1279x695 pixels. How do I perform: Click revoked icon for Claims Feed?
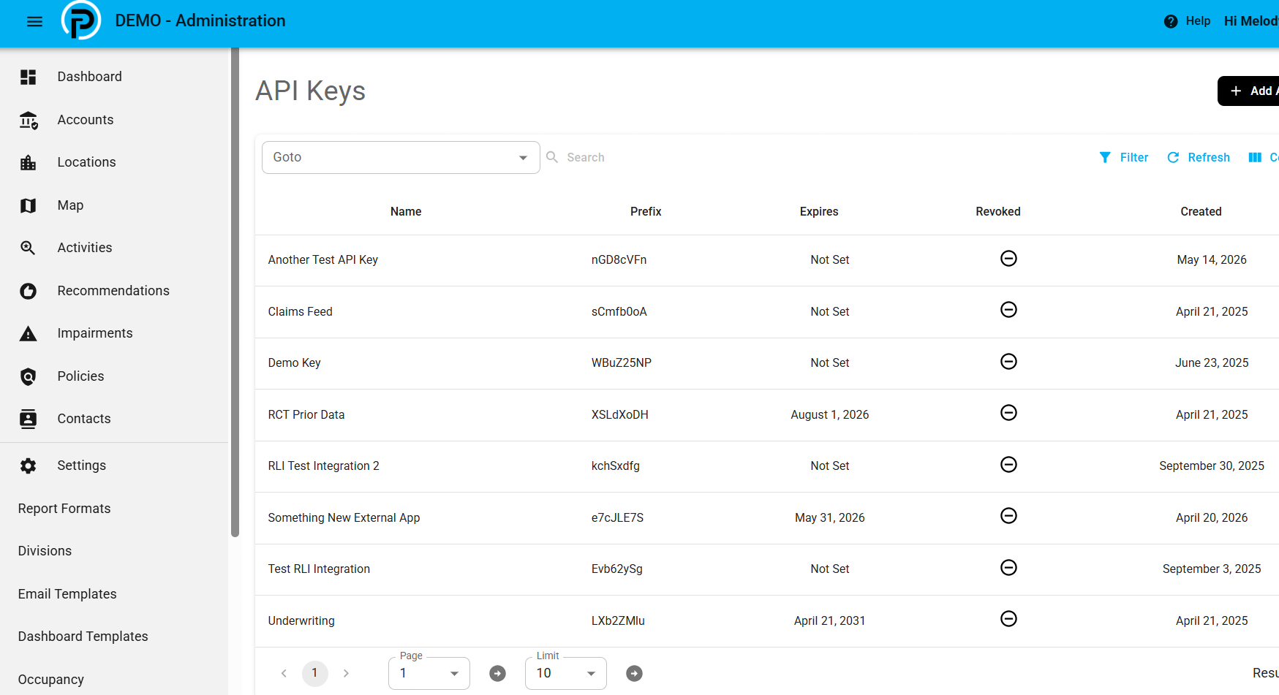pyautogui.click(x=1008, y=310)
